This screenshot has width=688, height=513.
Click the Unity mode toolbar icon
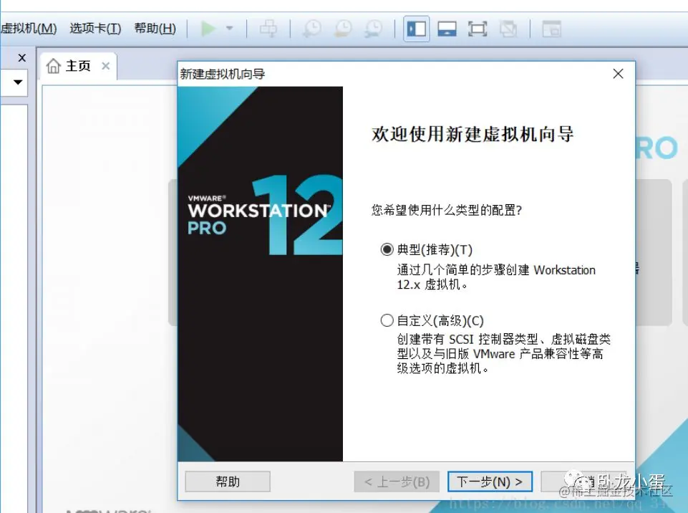pos(508,29)
